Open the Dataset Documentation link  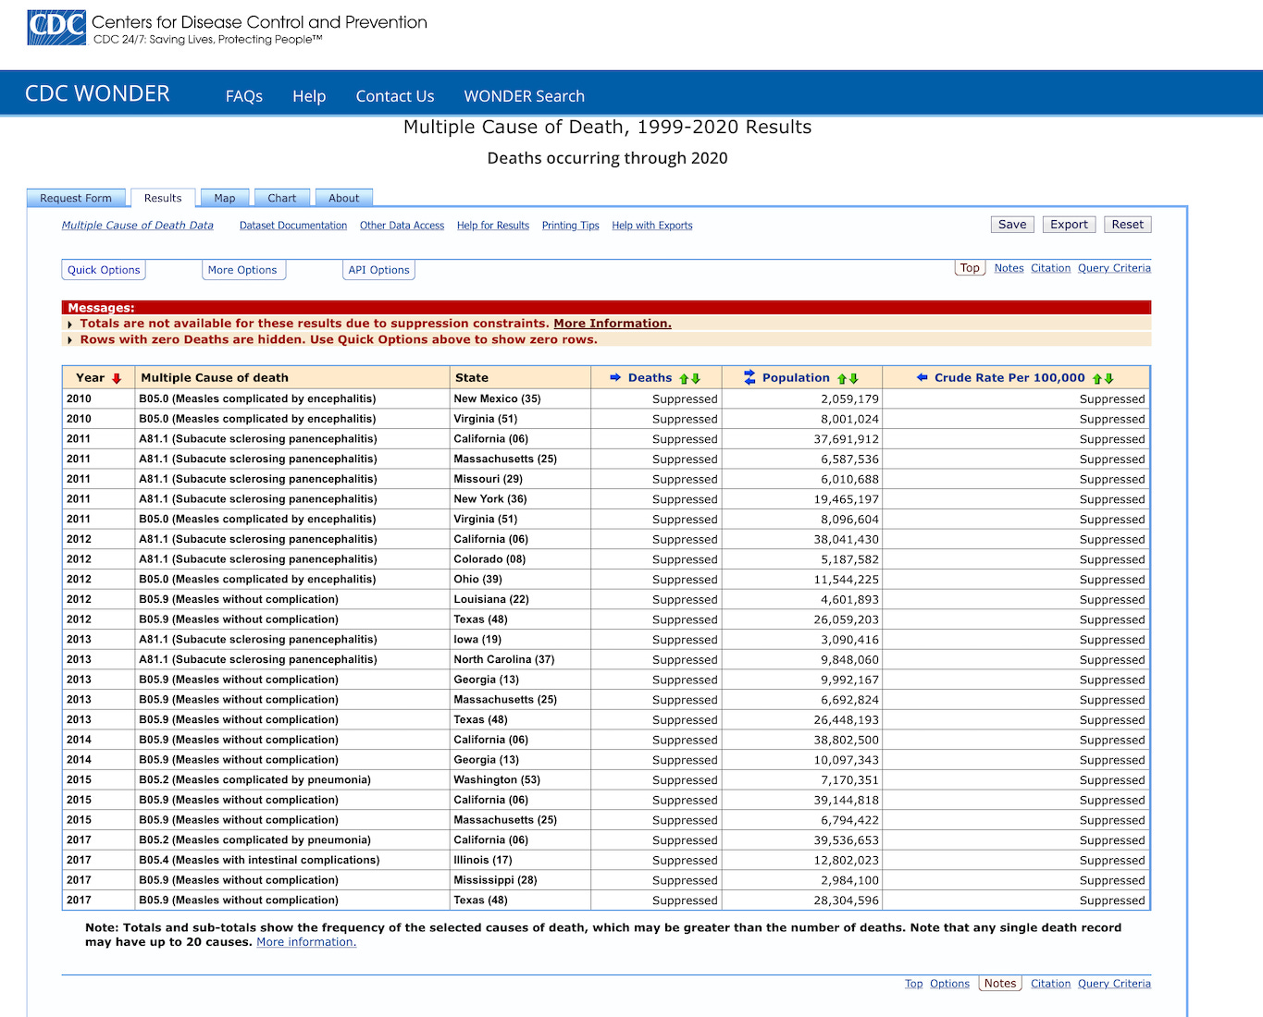point(293,226)
